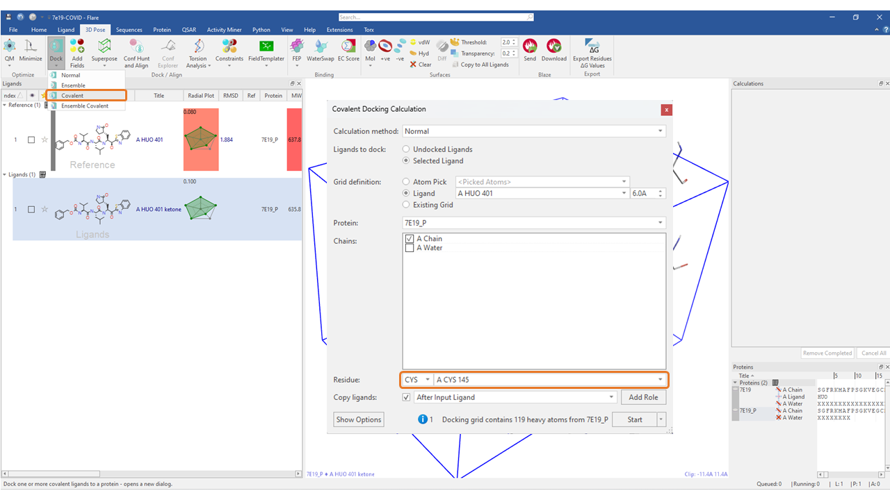Select the Undocked Ligands radio button

[407, 149]
